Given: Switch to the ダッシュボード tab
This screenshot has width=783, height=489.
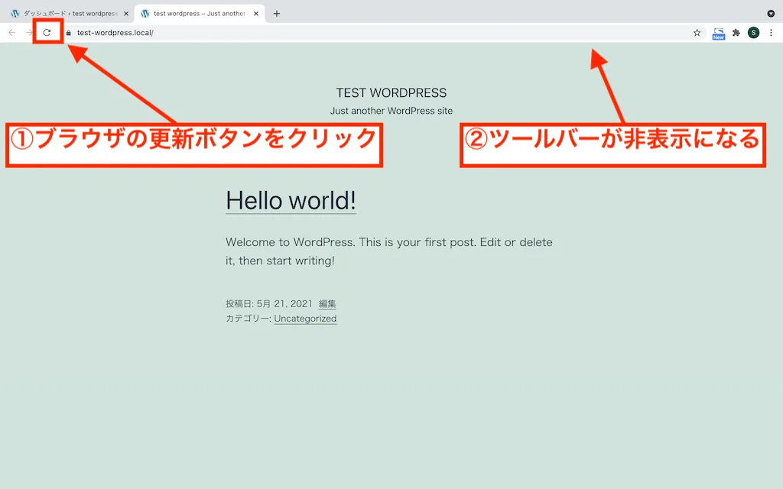Looking at the screenshot, I should click(x=69, y=13).
